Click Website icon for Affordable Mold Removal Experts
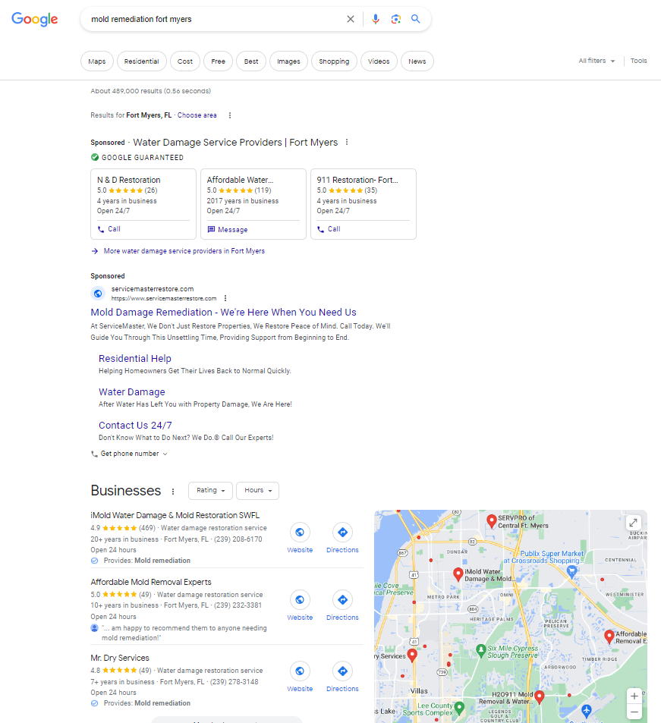661x723 pixels. click(300, 600)
